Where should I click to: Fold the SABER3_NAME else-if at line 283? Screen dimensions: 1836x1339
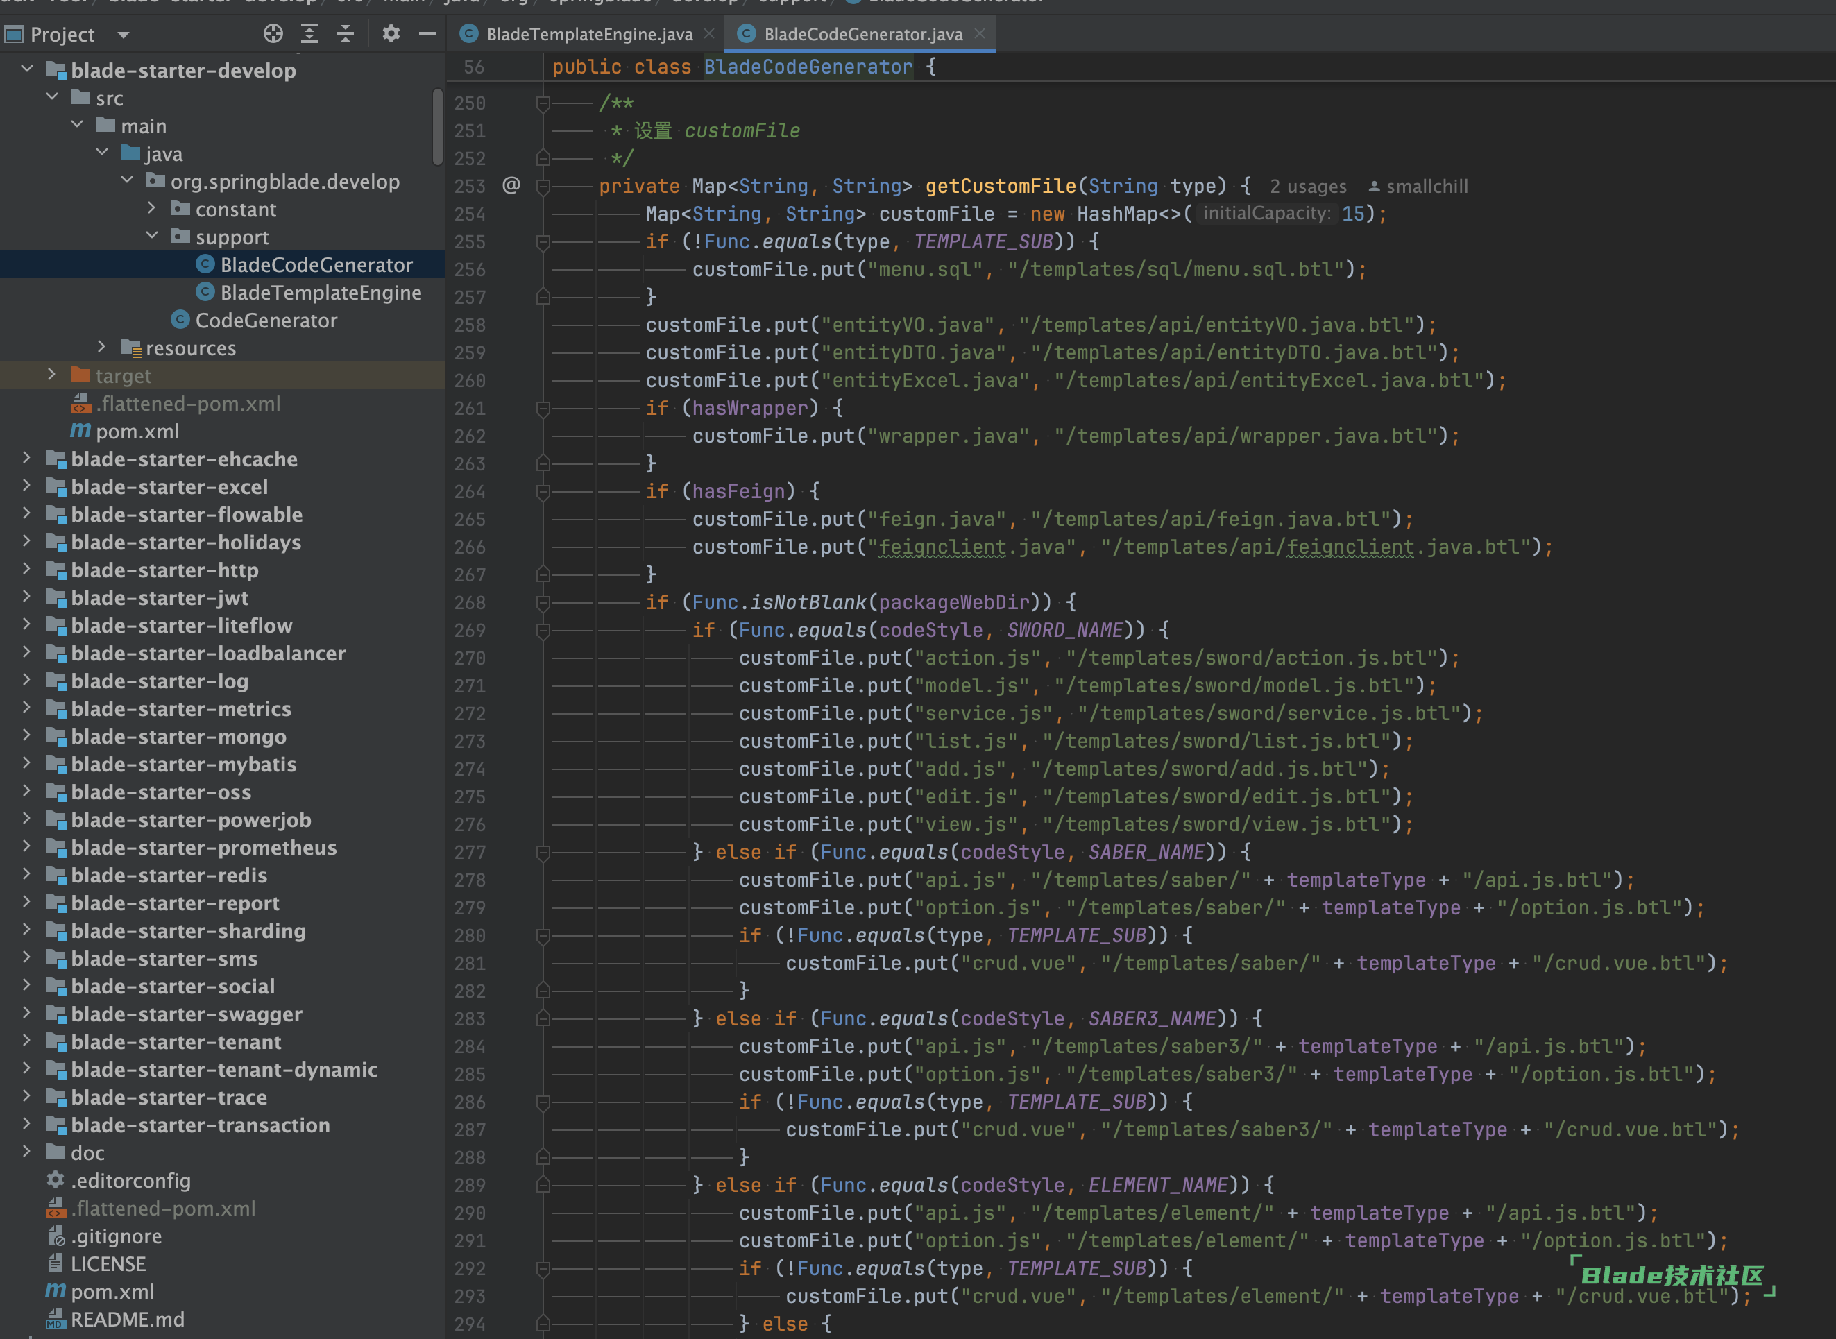point(543,1019)
